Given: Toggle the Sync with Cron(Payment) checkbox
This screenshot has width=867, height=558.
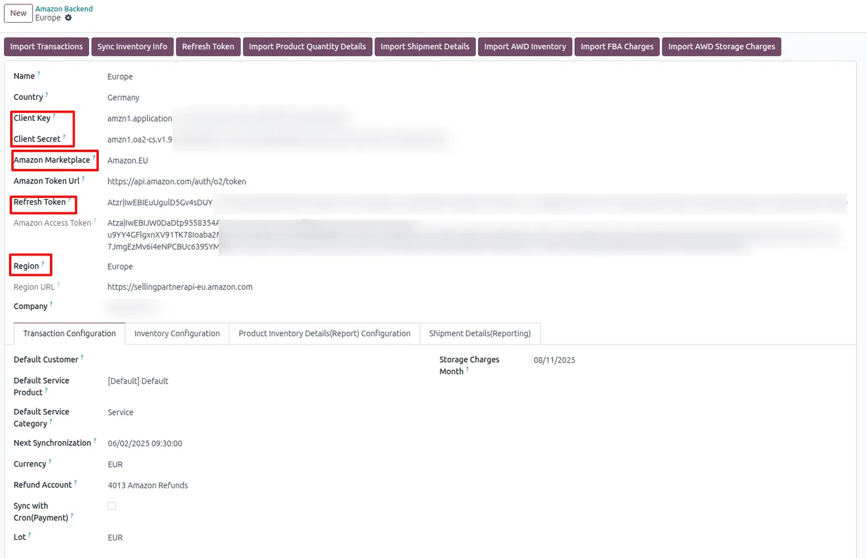Looking at the screenshot, I should (112, 506).
